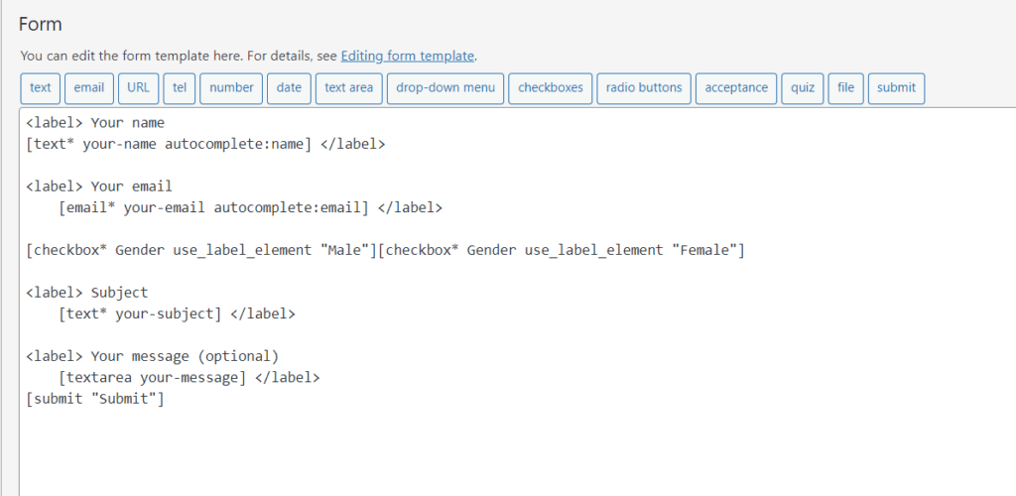The height and width of the screenshot is (496, 1016).
Task: Insert a text area tag
Action: coord(348,87)
